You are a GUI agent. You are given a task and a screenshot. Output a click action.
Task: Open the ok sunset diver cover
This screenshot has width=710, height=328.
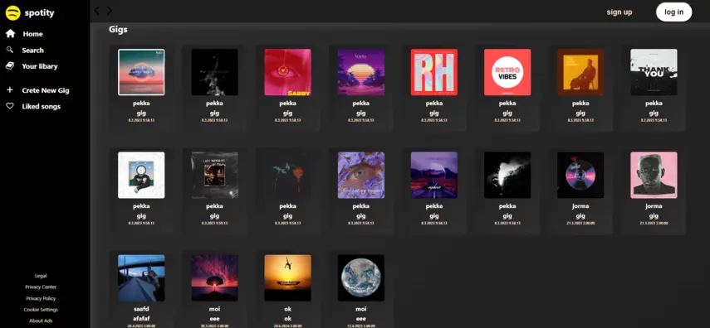click(x=287, y=277)
